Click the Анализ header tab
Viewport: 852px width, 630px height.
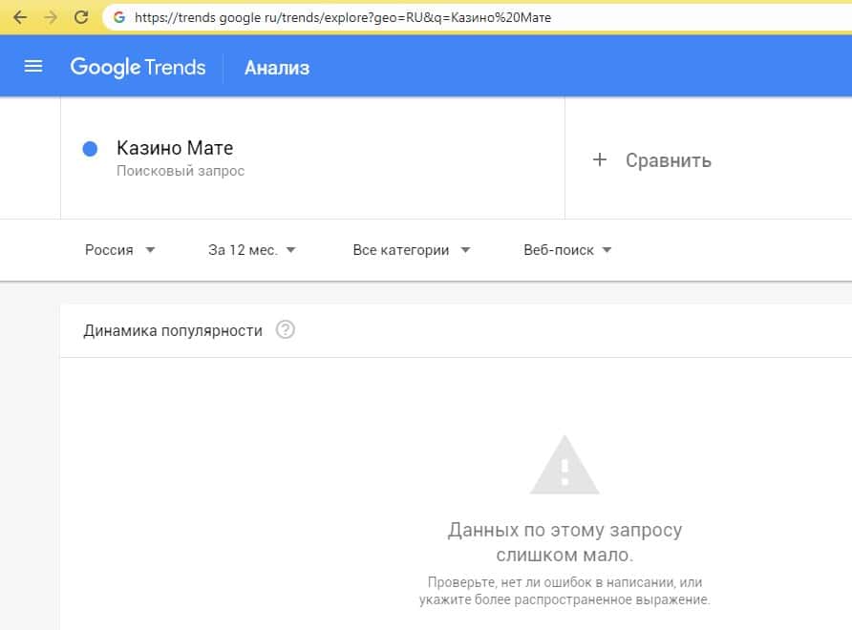[277, 68]
